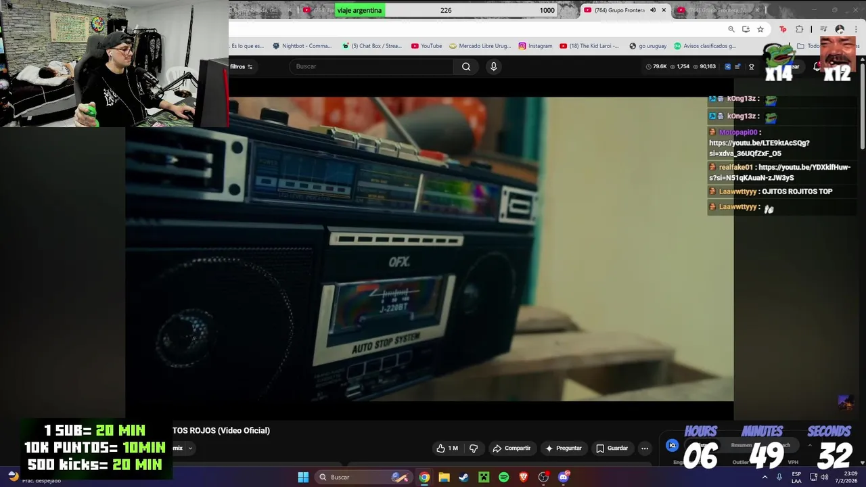
Task: Click the boombox video player
Action: click(x=429, y=249)
